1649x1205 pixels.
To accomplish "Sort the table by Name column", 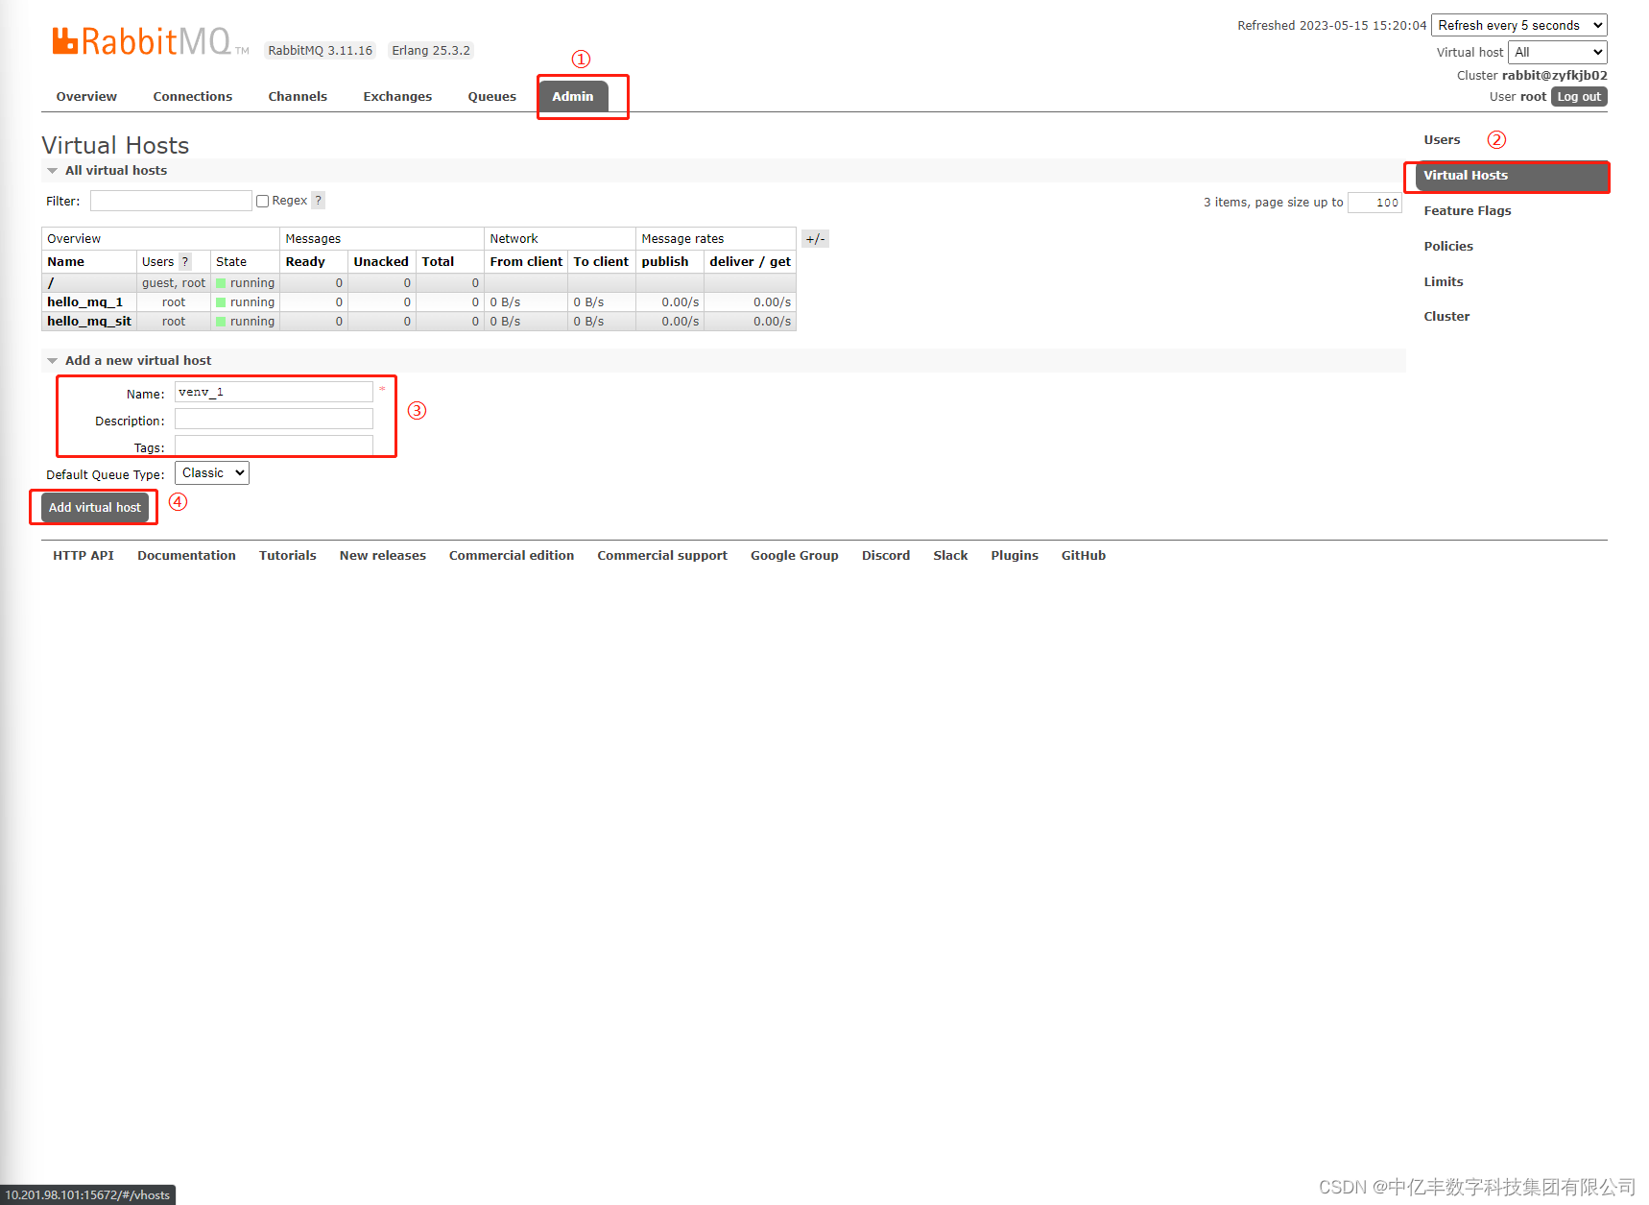I will pyautogui.click(x=66, y=262).
